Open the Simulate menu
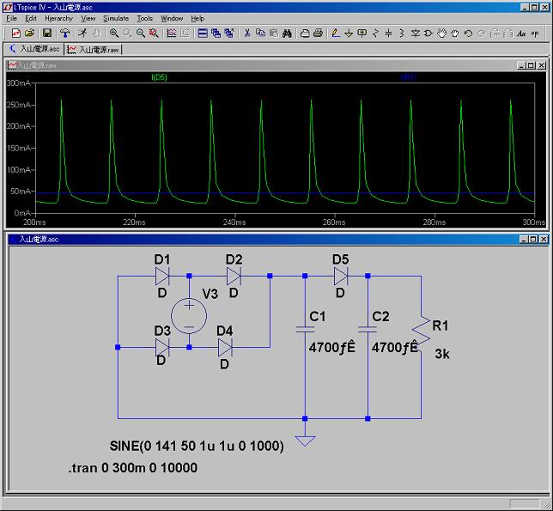 point(116,18)
